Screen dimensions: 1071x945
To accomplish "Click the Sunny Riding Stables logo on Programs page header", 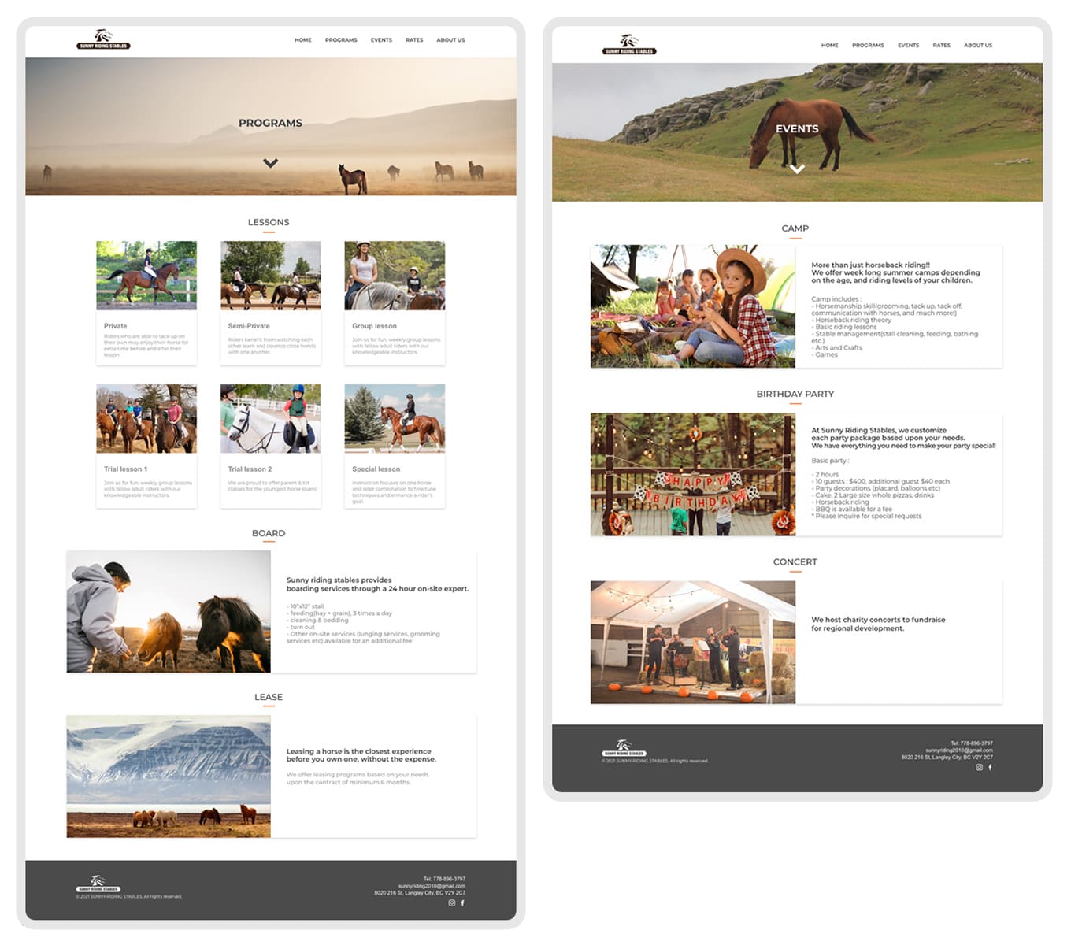I will pyautogui.click(x=103, y=39).
